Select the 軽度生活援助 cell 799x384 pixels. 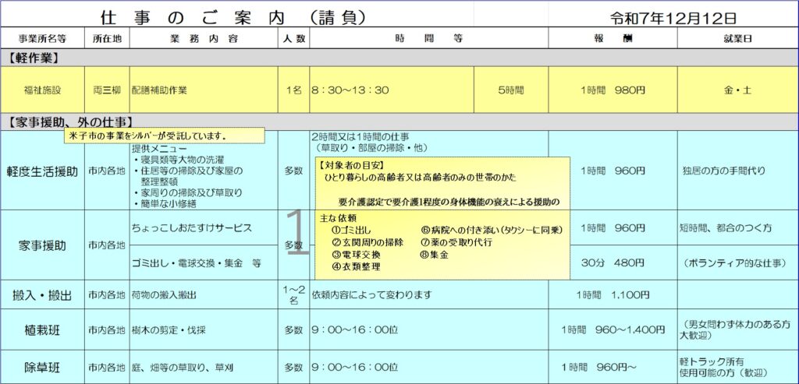tap(42, 171)
